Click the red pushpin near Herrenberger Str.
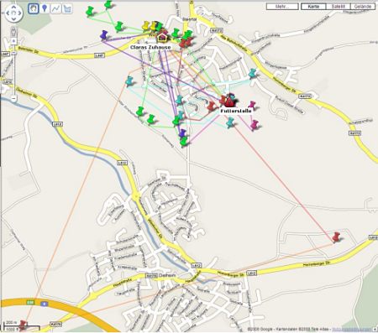378x333 pixels. (x=336, y=237)
